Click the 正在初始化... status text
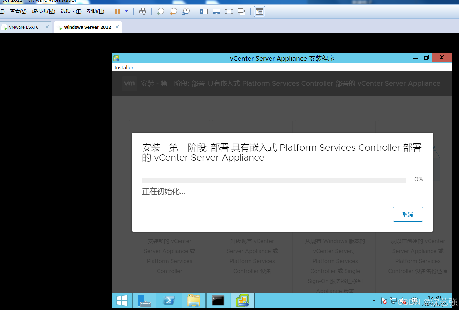Screen dimensions: 459x310 [x=163, y=191]
